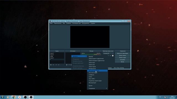Remove source with the minus icon
177x99 pixels.
69,65
